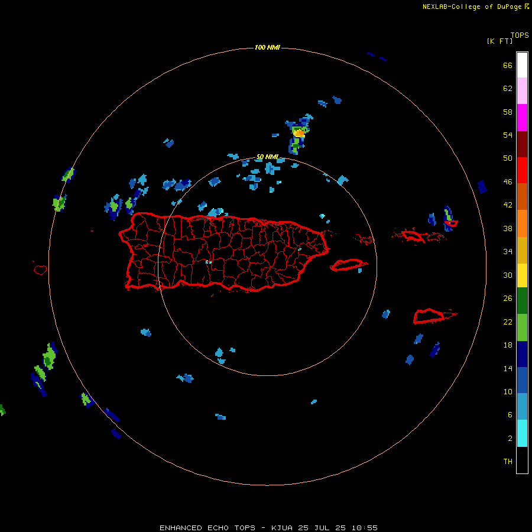532x532 pixels.
Task: Click the TOPS legend heading
Action: coord(520,35)
